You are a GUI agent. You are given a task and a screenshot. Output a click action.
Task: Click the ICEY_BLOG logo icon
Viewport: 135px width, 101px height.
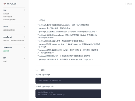click(x=4, y=4)
